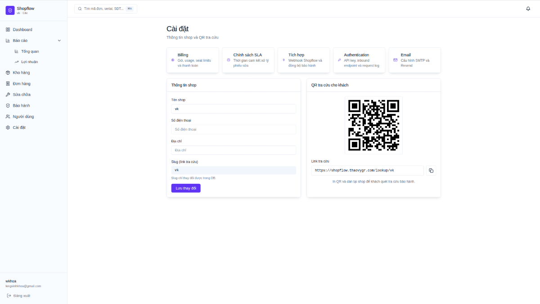Go to Kho hàng
The width and height of the screenshot is (540, 304).
[34, 73]
